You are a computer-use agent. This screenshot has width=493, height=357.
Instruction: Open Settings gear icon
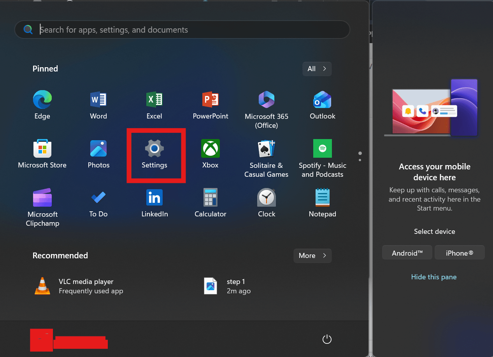pos(154,149)
